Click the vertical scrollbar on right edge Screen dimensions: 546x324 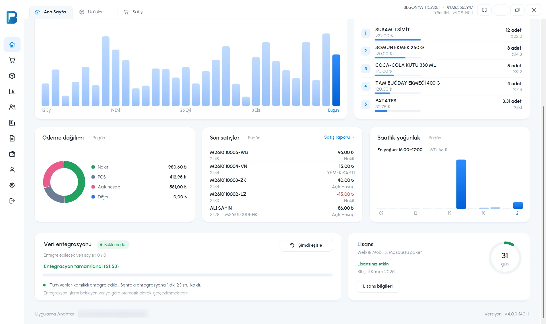pos(543,212)
